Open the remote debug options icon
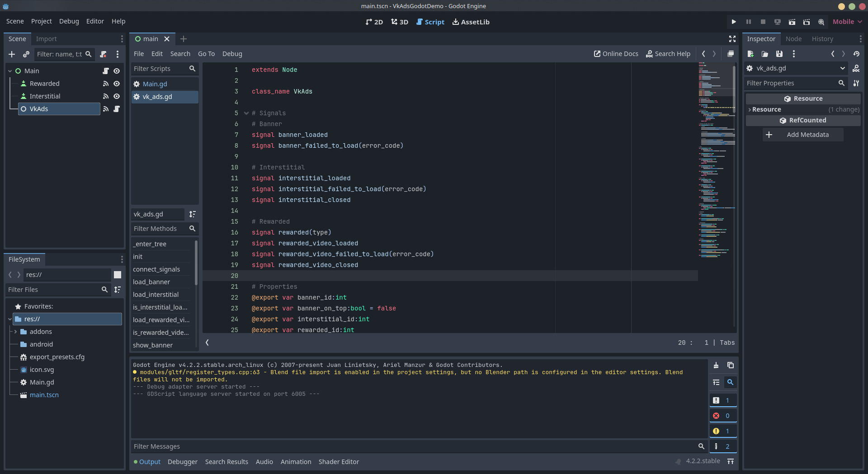The width and height of the screenshot is (868, 474). pos(778,22)
